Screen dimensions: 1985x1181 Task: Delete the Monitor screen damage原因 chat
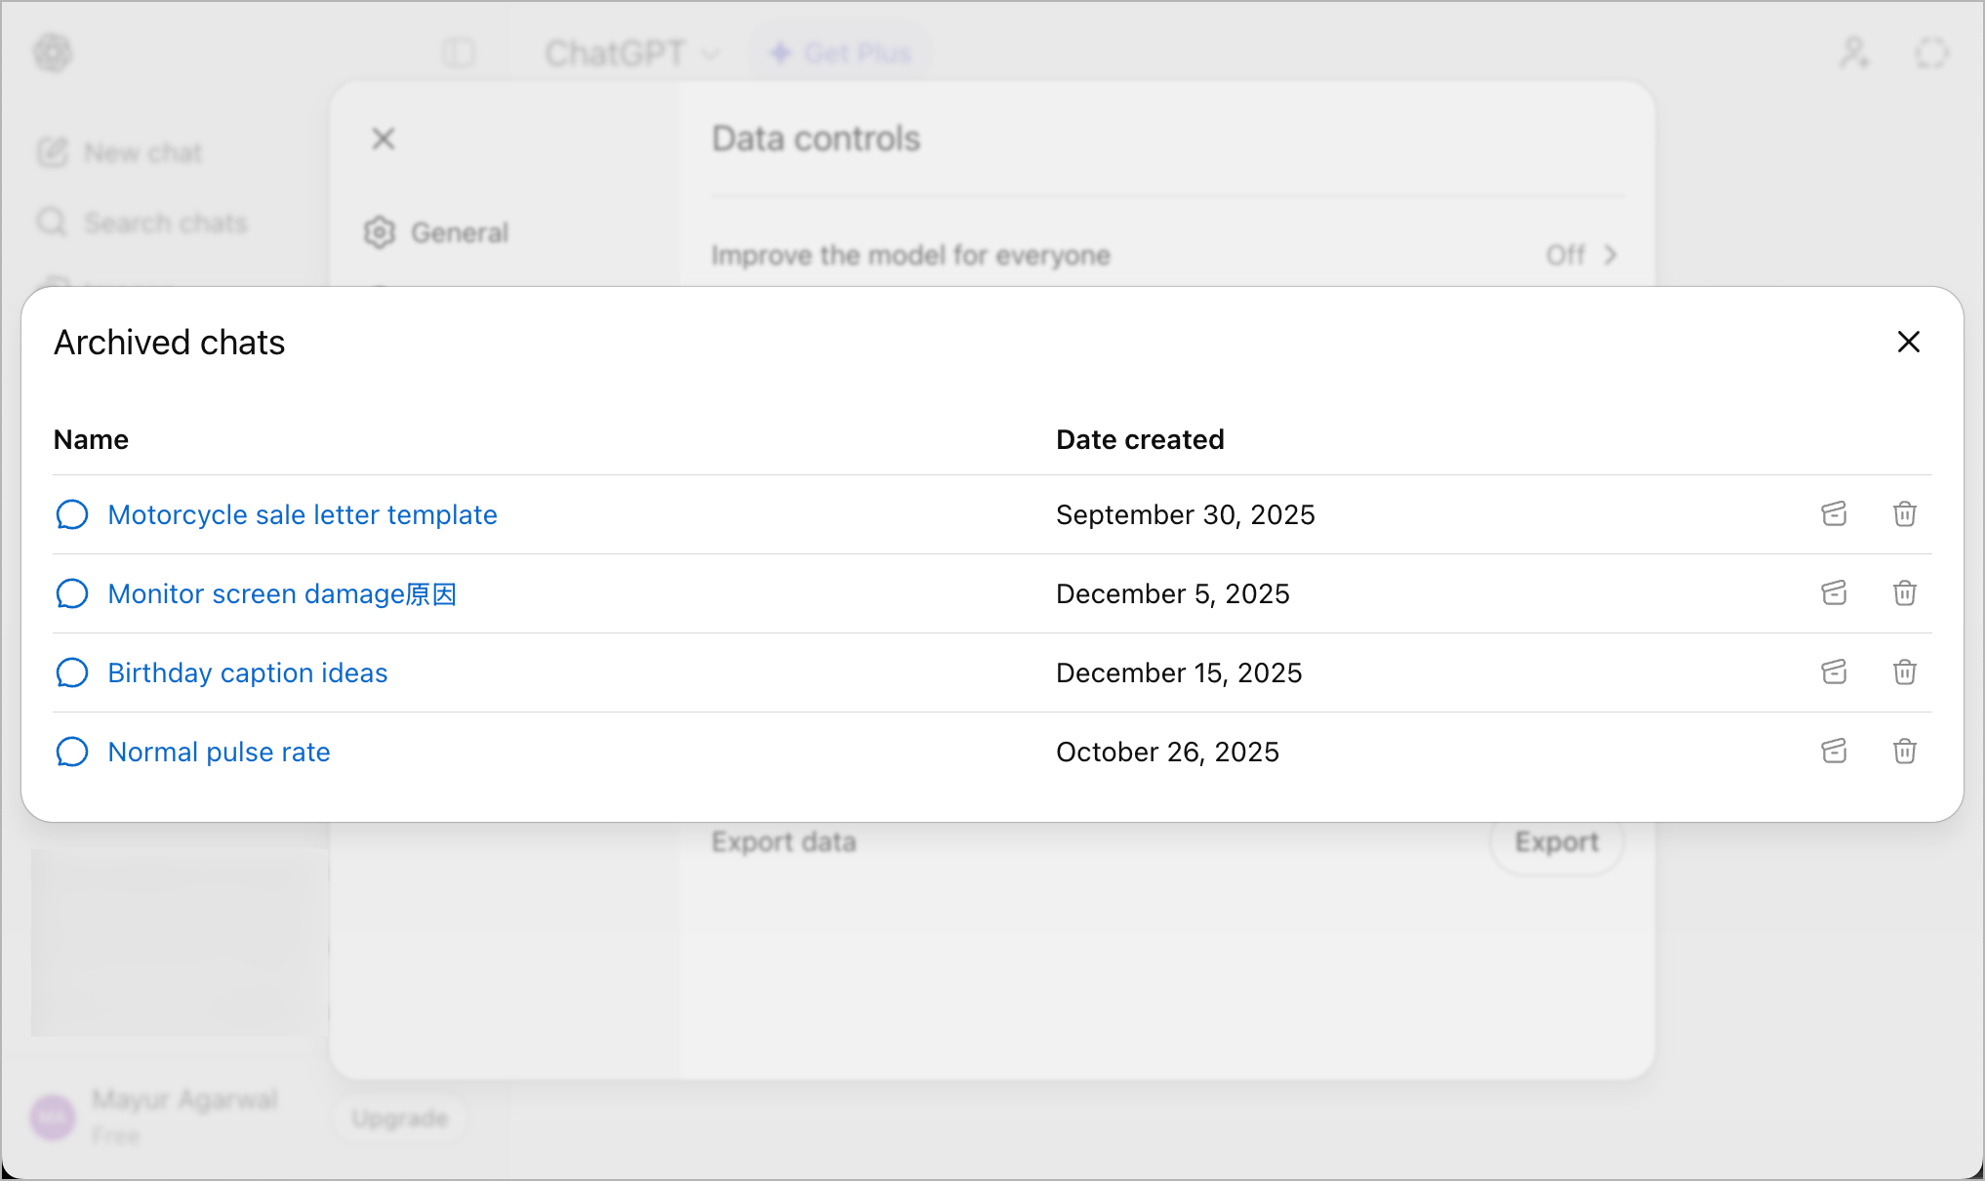1905,593
